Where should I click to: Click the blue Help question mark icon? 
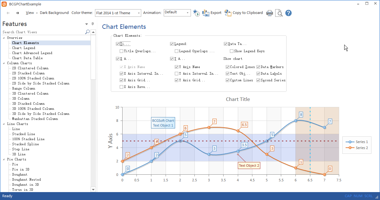click(x=288, y=13)
